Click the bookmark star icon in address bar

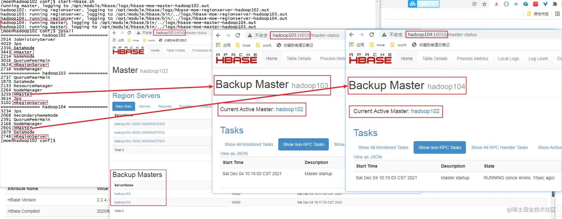(x=484, y=4)
